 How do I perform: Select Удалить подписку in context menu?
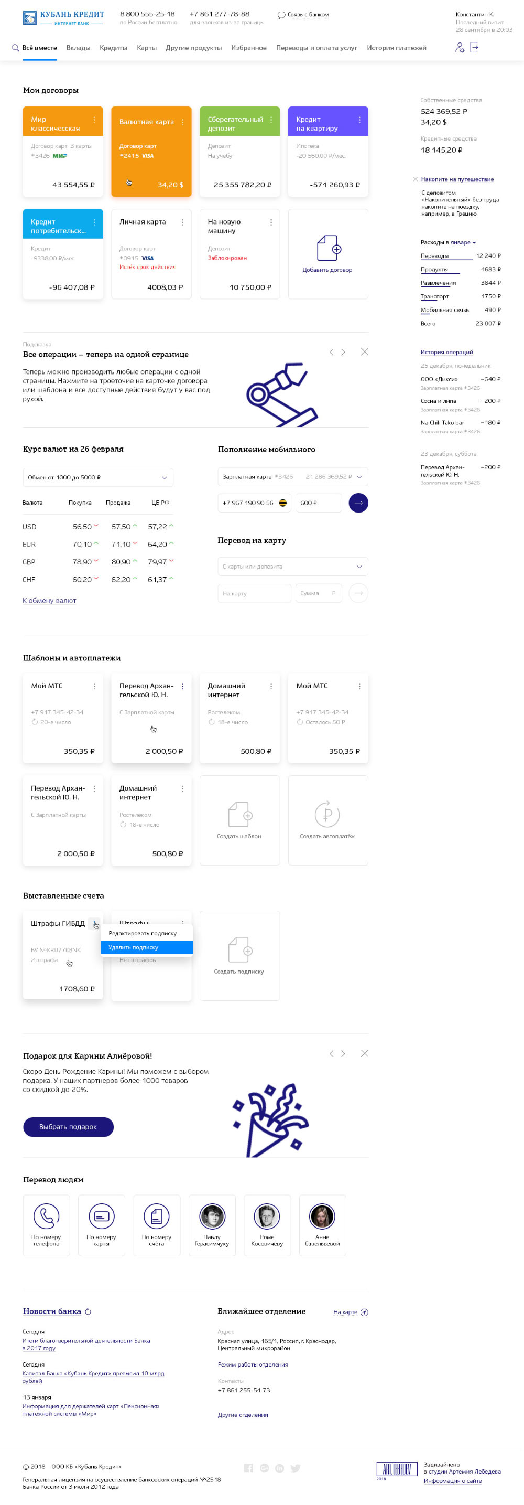pos(146,947)
